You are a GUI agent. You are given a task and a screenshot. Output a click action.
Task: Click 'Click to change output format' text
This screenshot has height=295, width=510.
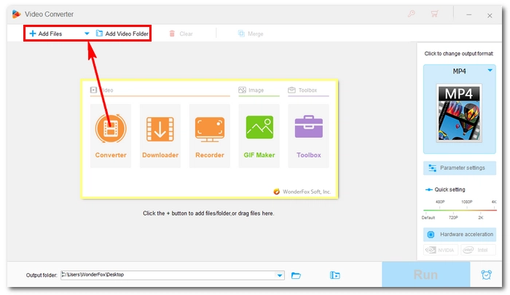coord(458,53)
